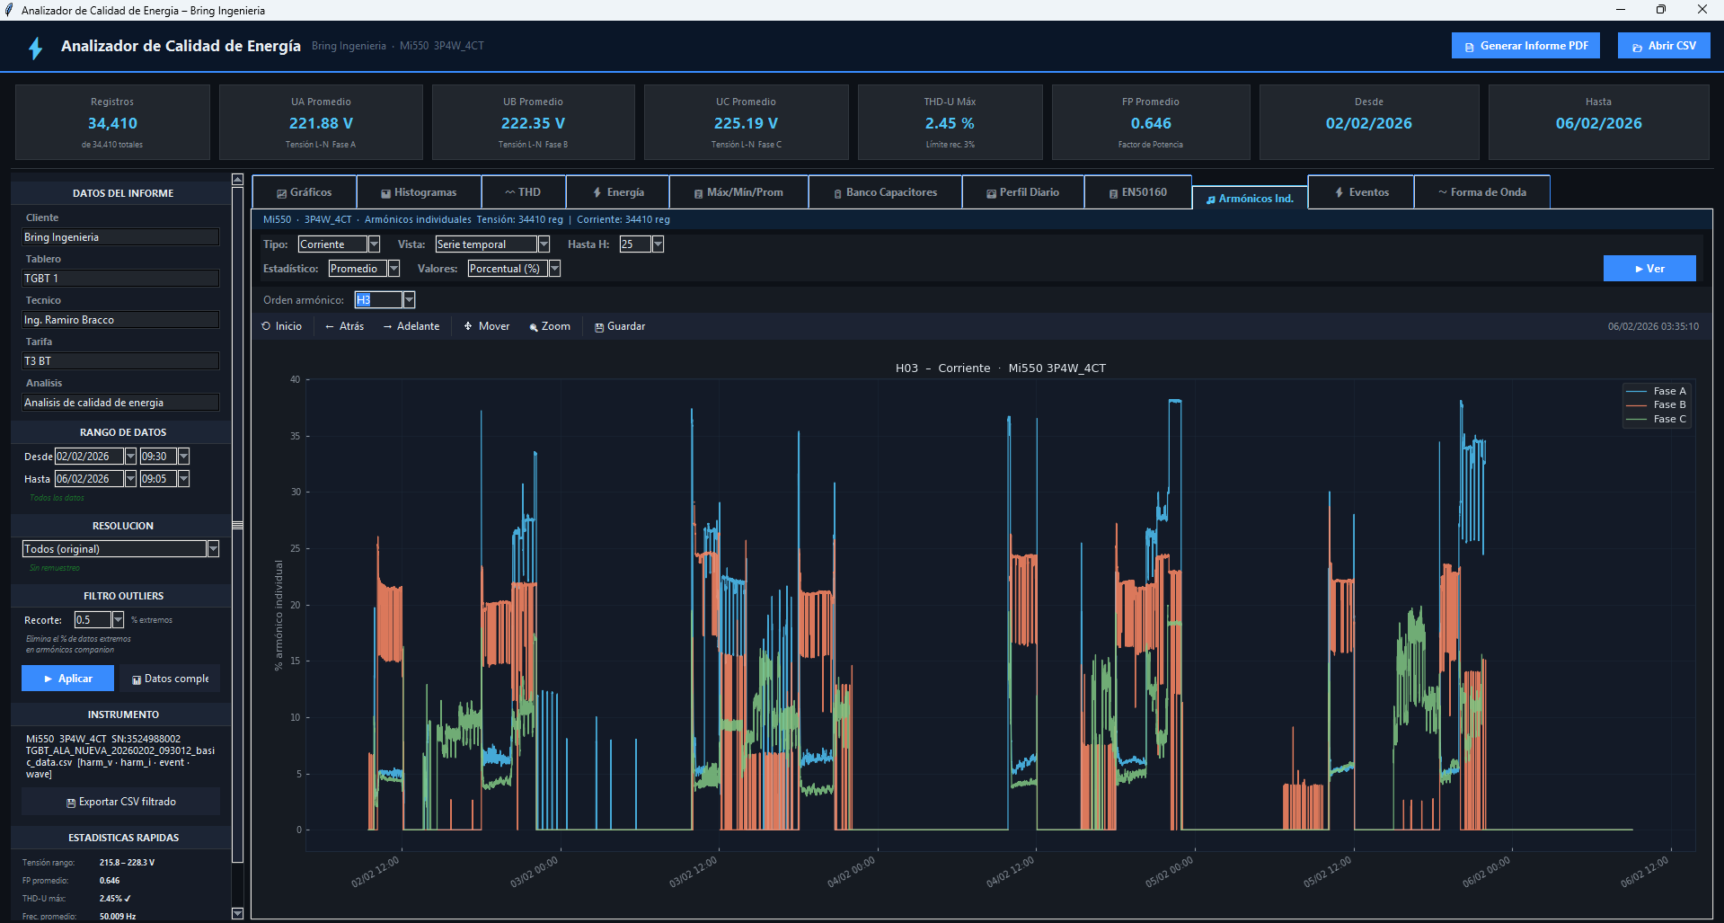The height and width of the screenshot is (923, 1724).
Task: Select the Mover pan tool
Action: point(486,326)
